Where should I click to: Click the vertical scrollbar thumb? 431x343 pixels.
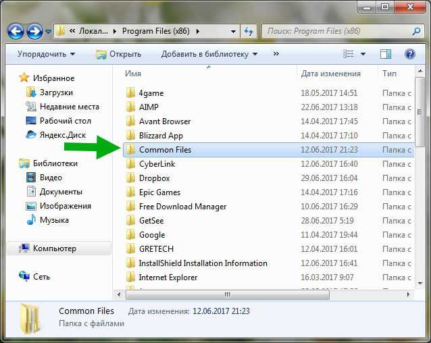pos(420,112)
